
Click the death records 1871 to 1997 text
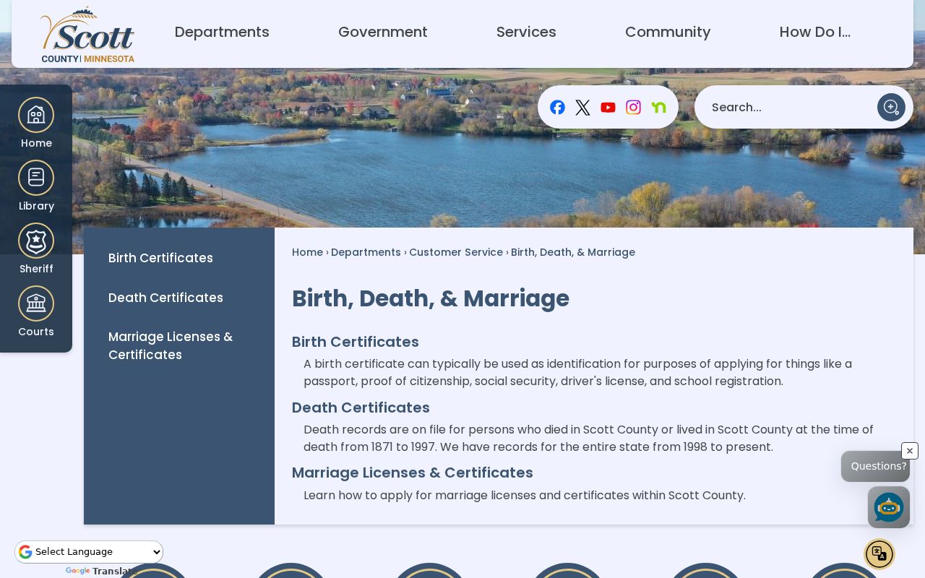[588, 439]
